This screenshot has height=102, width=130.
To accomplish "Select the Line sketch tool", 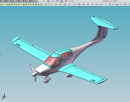I will (75, 4).
